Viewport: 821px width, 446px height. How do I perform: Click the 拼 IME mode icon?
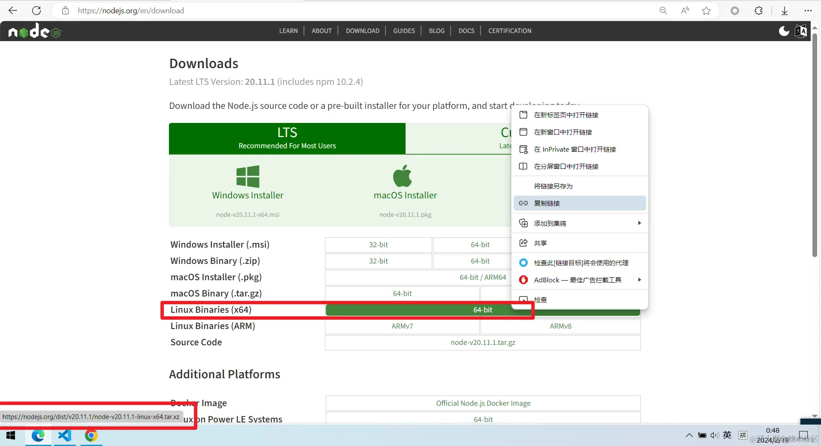(x=743, y=435)
